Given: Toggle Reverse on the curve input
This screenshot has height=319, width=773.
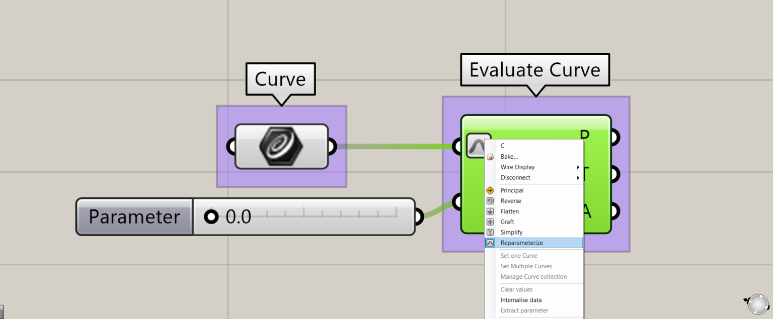Looking at the screenshot, I should 511,200.
